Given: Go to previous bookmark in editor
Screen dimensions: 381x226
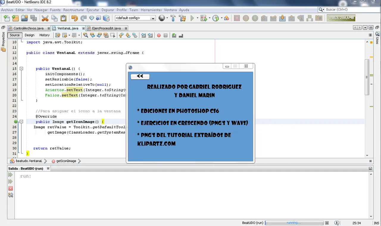Looking at the screenshot, I should 121,35.
